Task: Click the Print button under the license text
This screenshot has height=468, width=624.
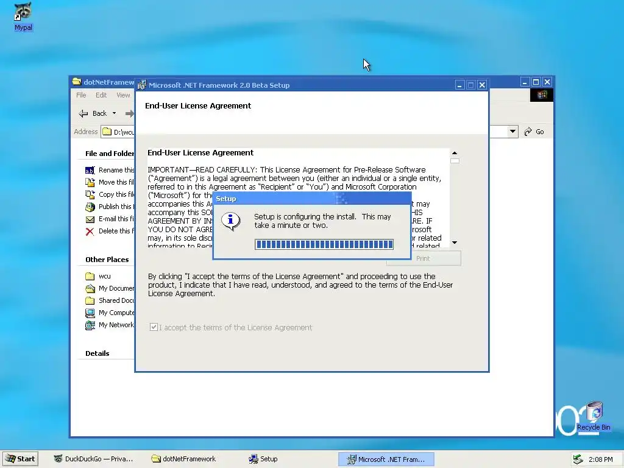Action: 424,258
